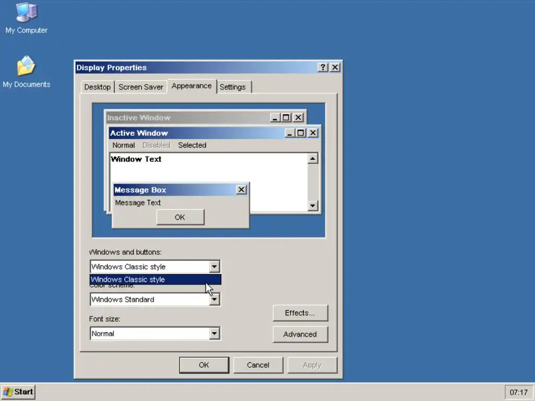Click the Inactive Window close icon in preview

[298, 117]
